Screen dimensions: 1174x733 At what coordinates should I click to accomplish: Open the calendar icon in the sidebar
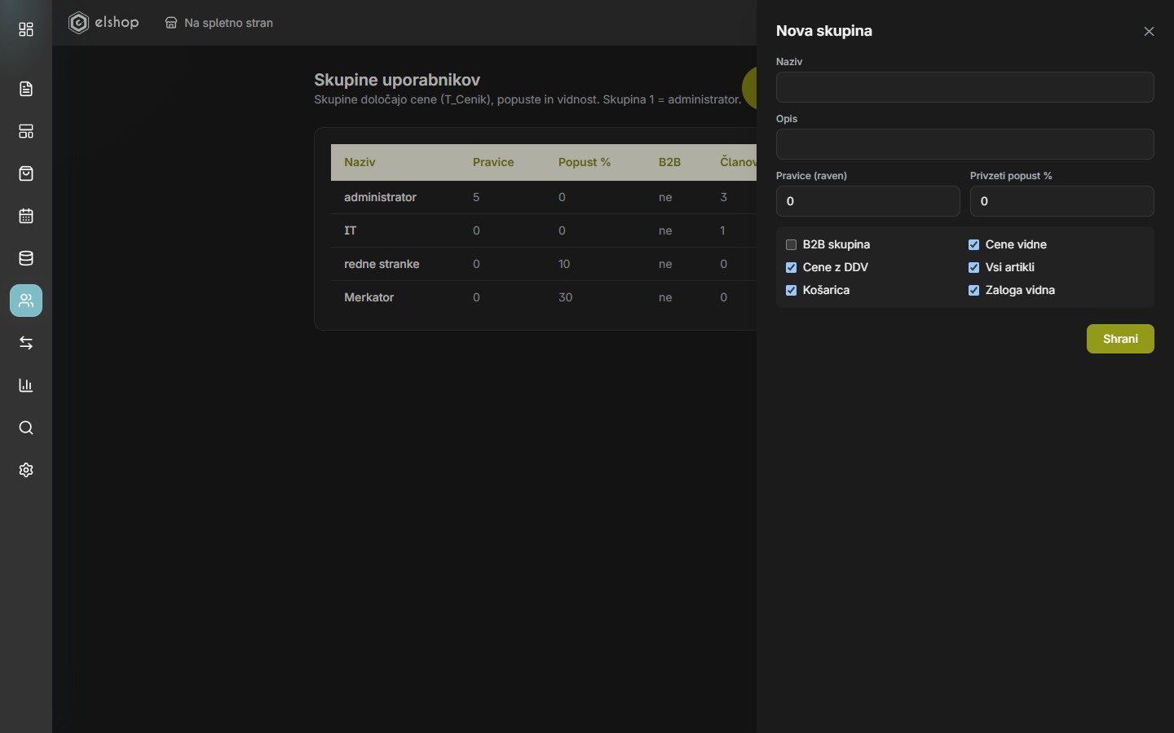click(26, 216)
